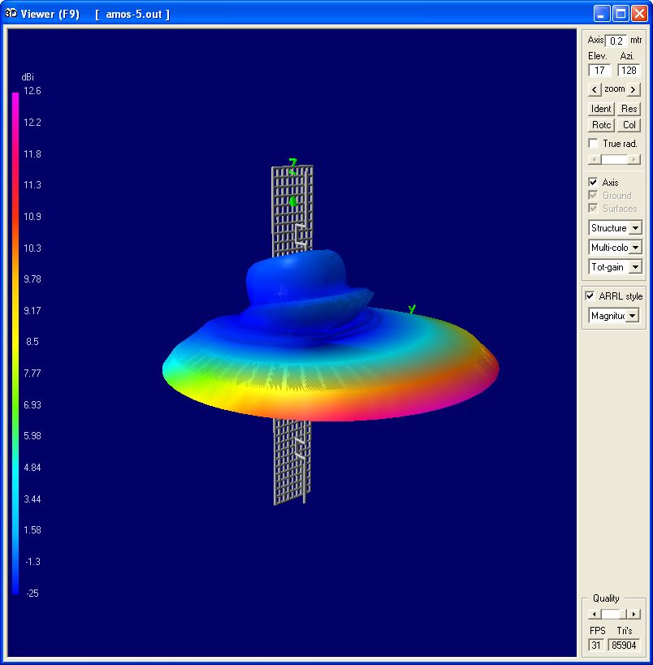Click the Elev. input field
This screenshot has height=665, width=653.
[599, 71]
